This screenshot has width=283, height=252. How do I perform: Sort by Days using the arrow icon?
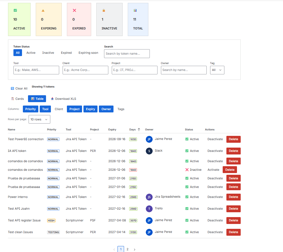(x=139, y=130)
